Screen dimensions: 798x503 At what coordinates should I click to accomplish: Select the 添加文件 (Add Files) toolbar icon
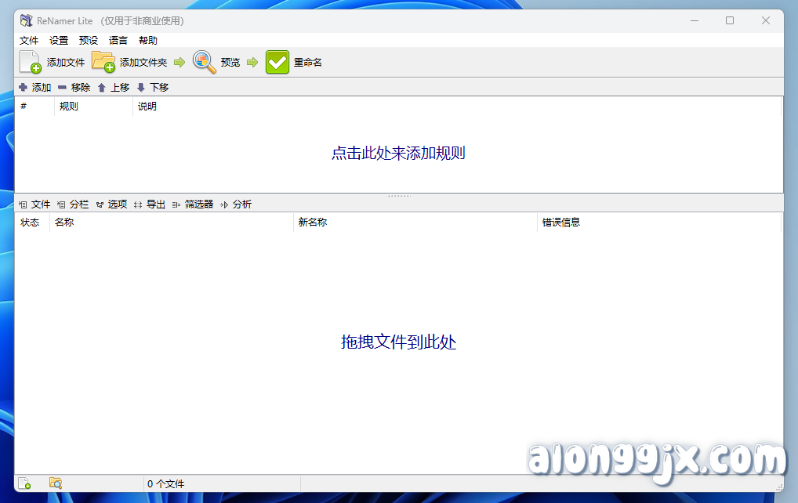coord(31,61)
